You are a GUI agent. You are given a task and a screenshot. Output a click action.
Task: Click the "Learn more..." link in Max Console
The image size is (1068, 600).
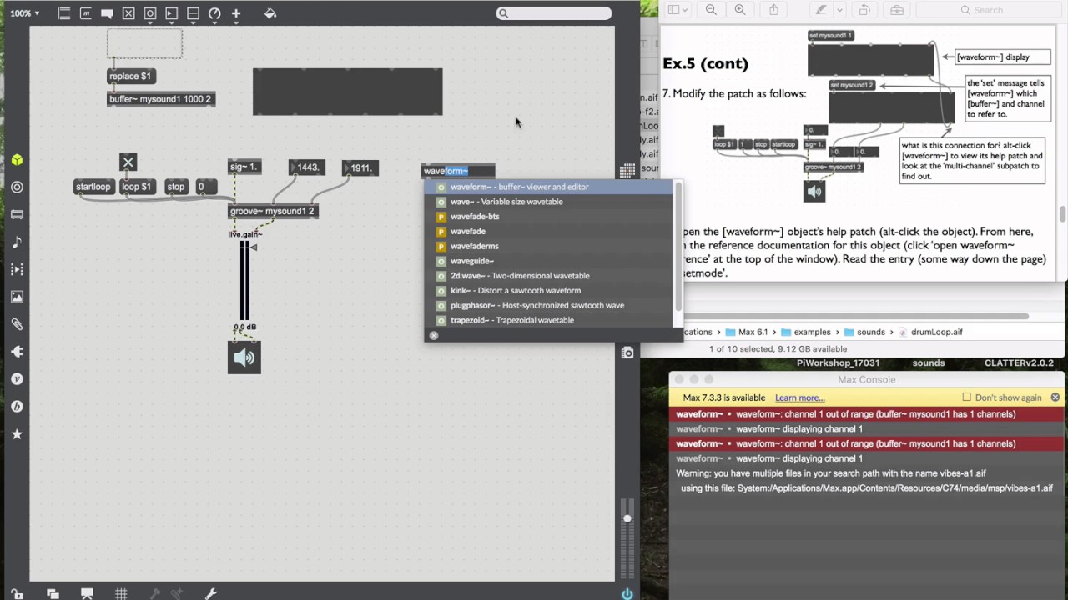click(x=799, y=397)
